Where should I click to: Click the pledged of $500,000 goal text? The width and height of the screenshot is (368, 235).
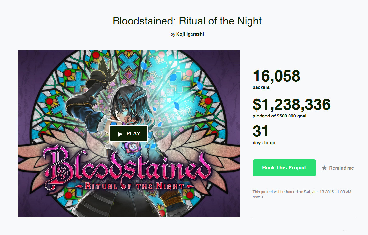click(x=279, y=116)
